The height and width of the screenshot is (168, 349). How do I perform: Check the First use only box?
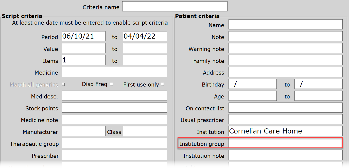coord(162,85)
